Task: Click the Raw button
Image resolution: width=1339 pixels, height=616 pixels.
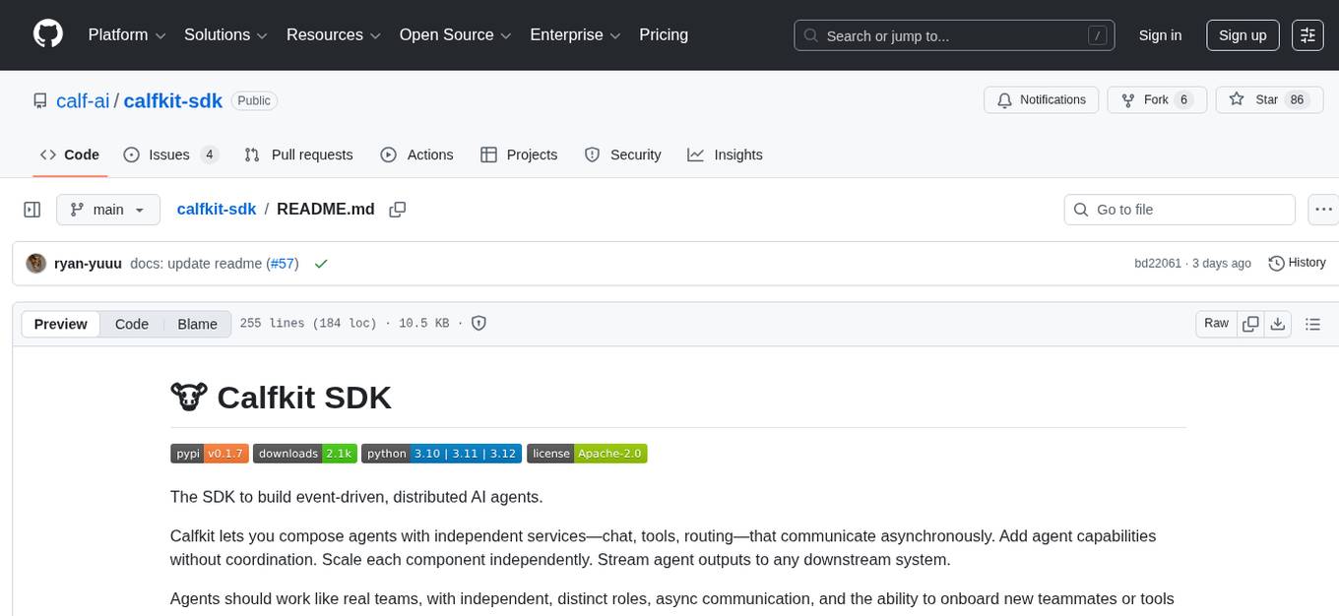Action: click(x=1216, y=323)
